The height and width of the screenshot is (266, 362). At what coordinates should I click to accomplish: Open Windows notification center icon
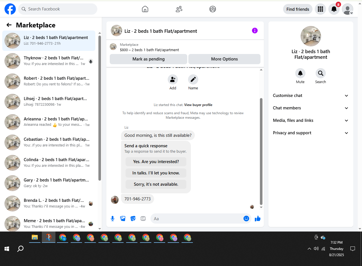[353, 249]
